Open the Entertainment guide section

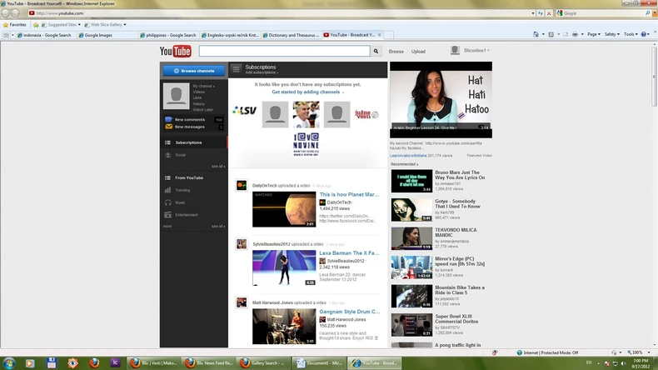[x=186, y=215]
